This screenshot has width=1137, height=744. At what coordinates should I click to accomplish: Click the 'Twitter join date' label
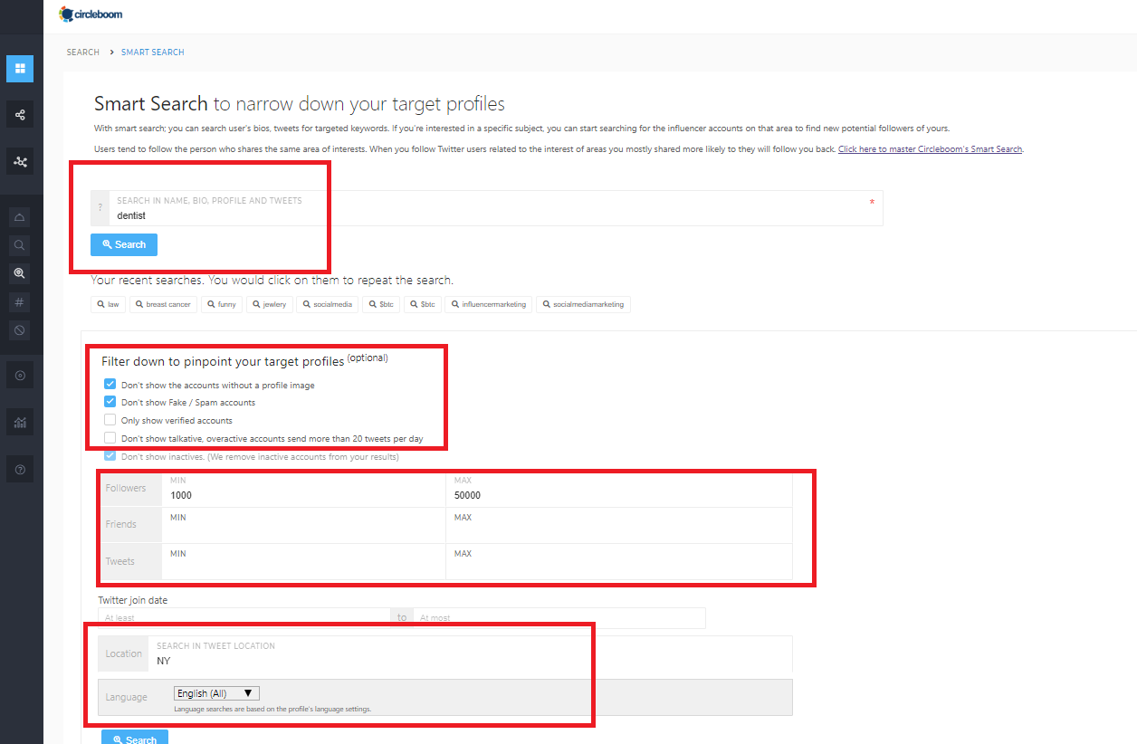[133, 600]
